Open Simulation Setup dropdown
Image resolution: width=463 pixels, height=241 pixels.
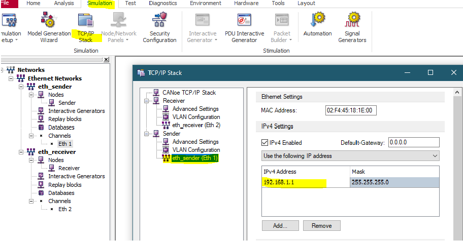click(x=10, y=27)
